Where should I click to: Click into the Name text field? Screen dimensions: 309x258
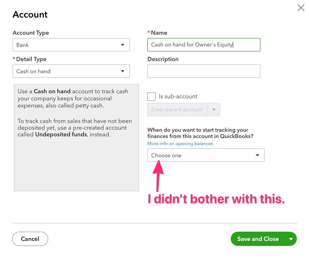pyautogui.click(x=204, y=45)
